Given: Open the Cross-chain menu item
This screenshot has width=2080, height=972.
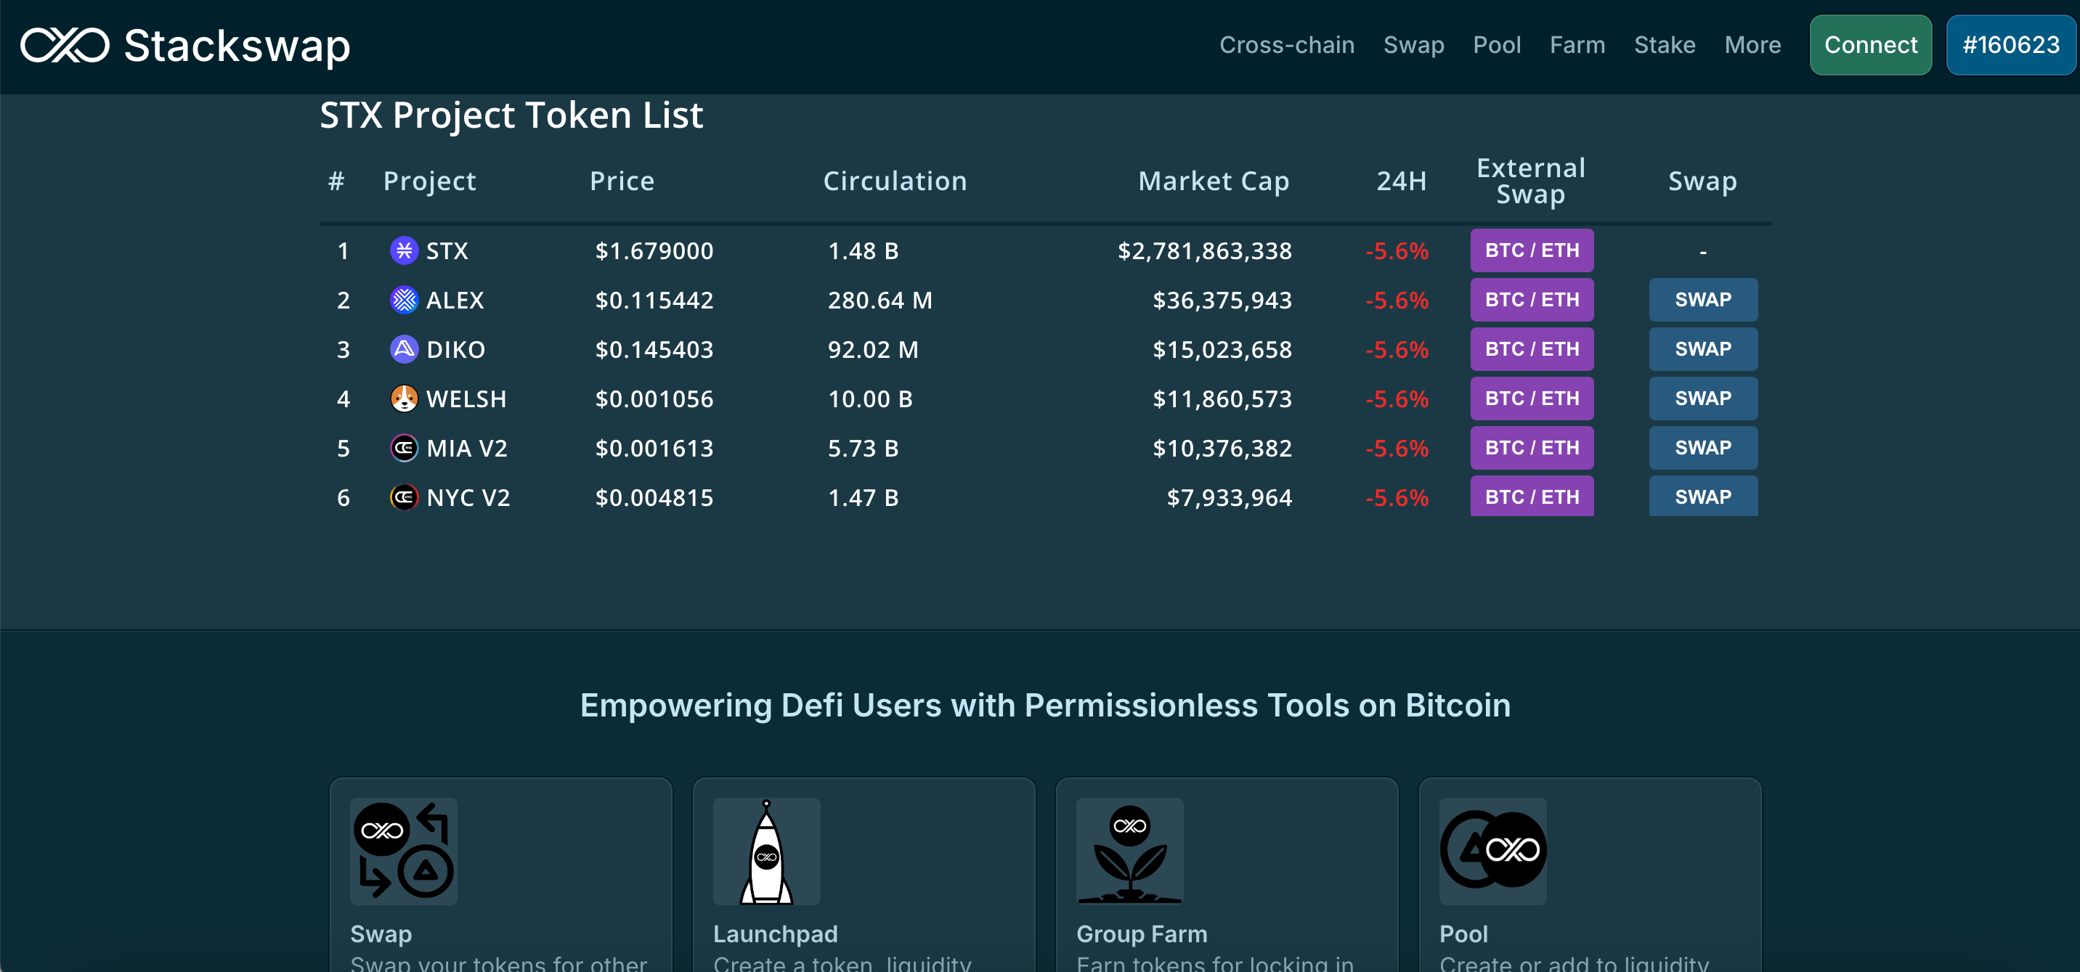Looking at the screenshot, I should click(1286, 45).
